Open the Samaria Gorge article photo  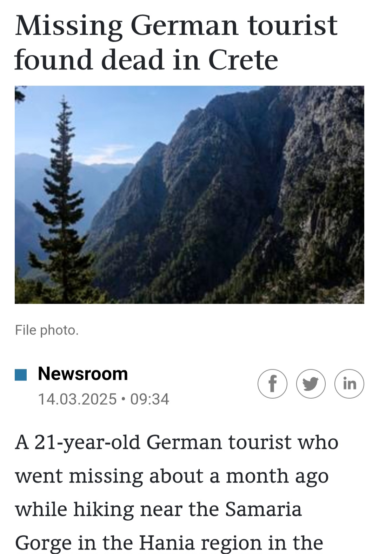(189, 195)
